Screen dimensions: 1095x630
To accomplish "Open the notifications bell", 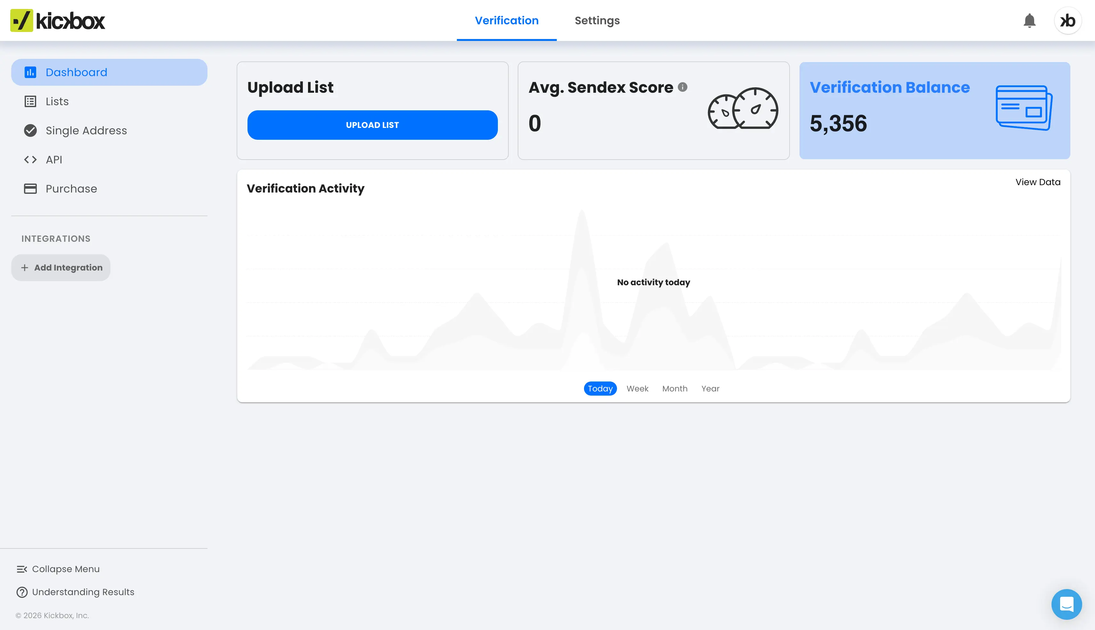I will [1029, 20].
